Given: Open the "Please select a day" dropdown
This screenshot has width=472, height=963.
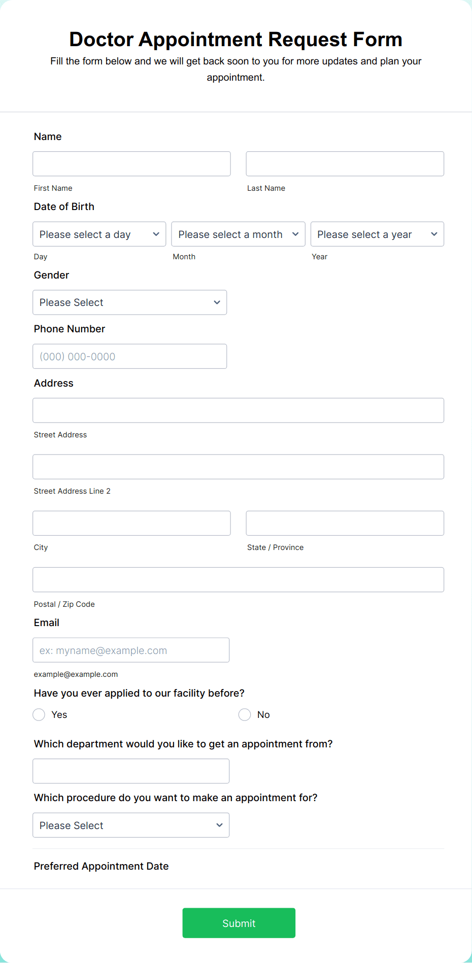Looking at the screenshot, I should (x=99, y=234).
